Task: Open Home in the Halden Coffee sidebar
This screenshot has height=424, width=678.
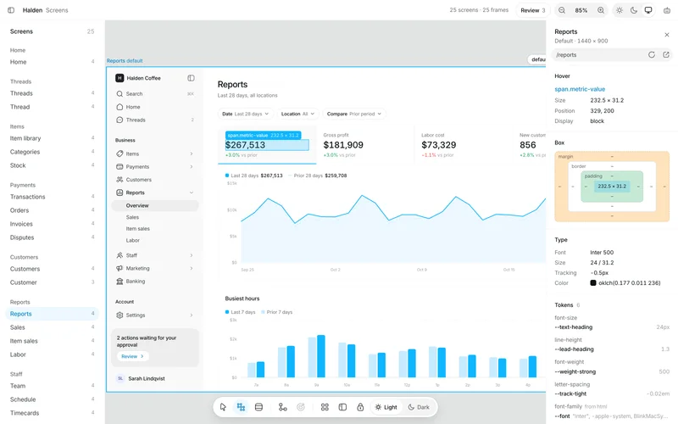Action: tap(155, 107)
